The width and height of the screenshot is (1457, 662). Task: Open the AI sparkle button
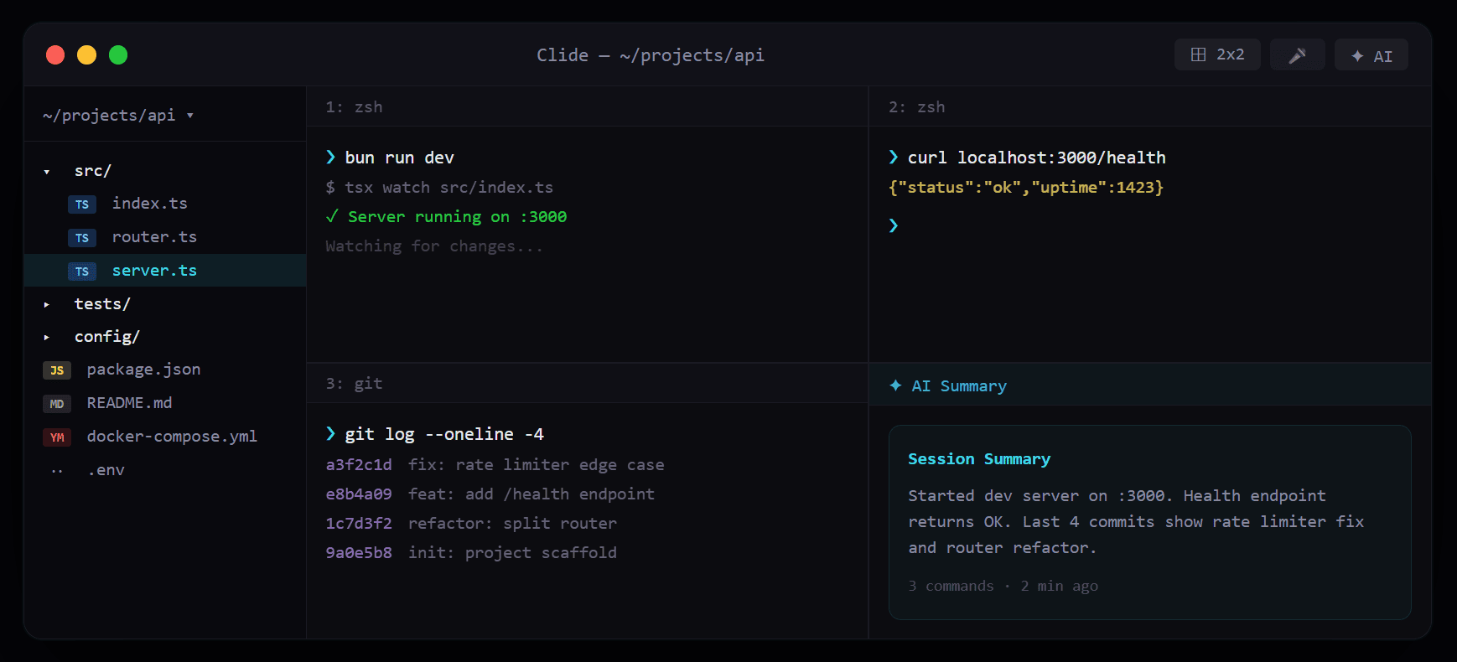pos(1371,54)
